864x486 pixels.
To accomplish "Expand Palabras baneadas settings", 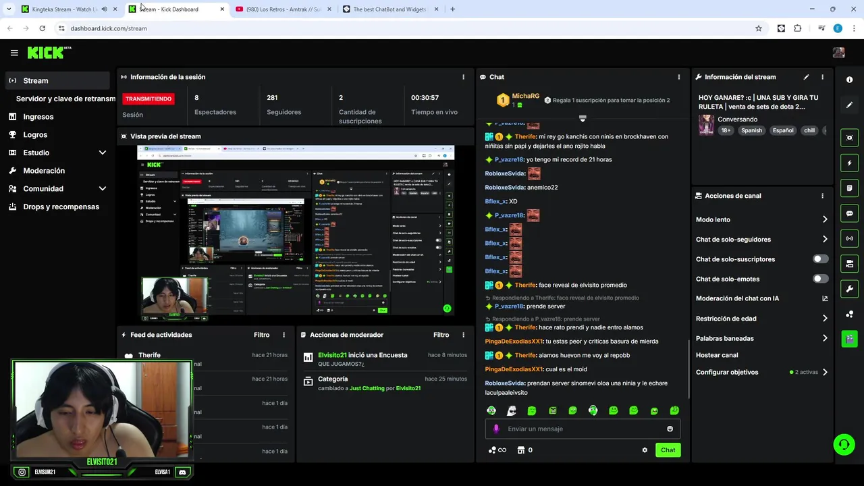I will (825, 338).
